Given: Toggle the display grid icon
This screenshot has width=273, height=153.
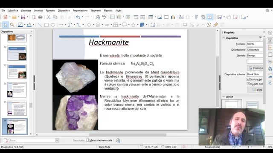Looking at the screenshot, I should (112, 17).
